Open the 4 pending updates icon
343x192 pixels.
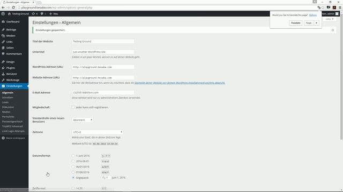tap(35, 14)
